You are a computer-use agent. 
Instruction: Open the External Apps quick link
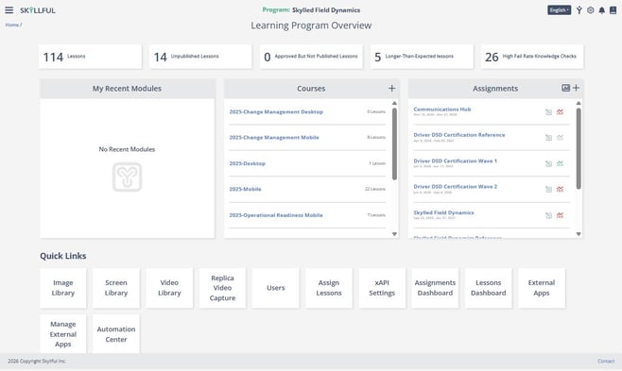[x=542, y=288]
